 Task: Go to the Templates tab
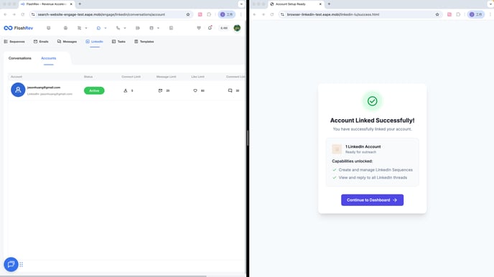coord(144,42)
